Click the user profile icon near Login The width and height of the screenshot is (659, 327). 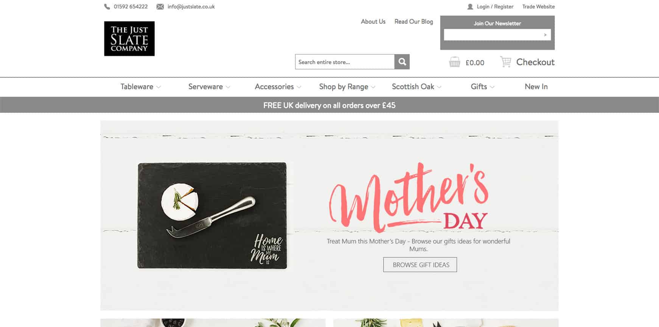470,7
